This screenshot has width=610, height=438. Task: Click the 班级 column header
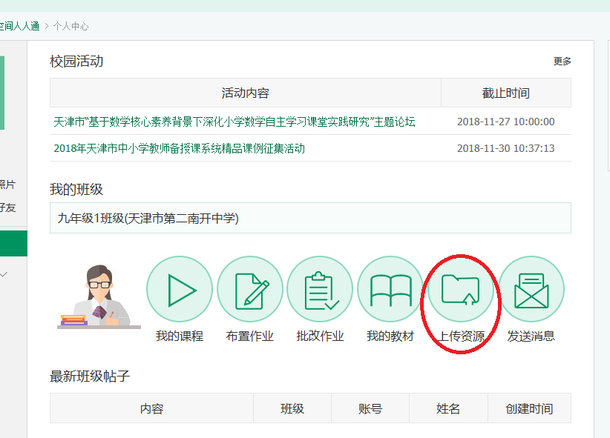tap(292, 408)
